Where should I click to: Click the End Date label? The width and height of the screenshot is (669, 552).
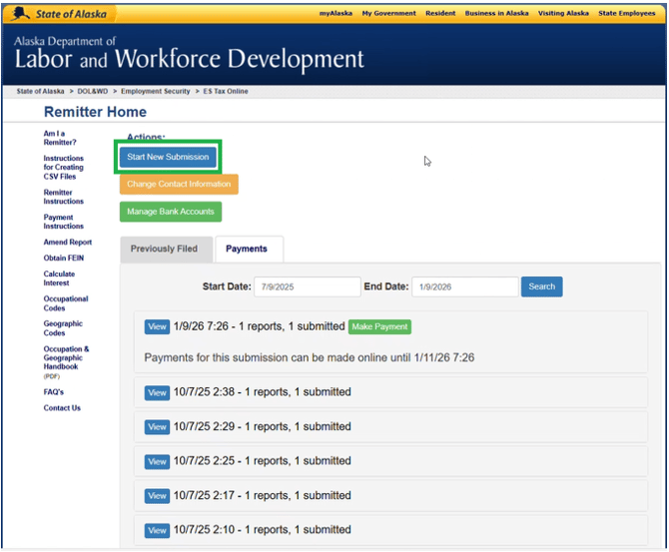[386, 286]
